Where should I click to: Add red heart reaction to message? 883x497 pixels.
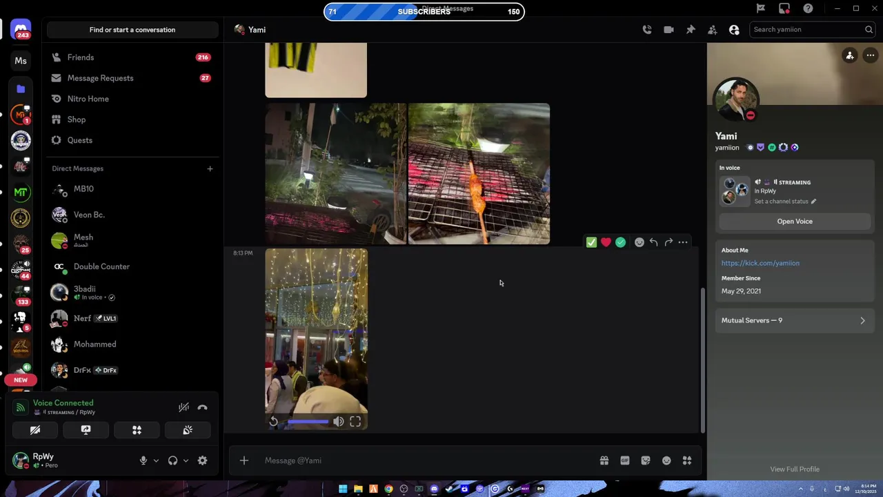[x=606, y=242]
